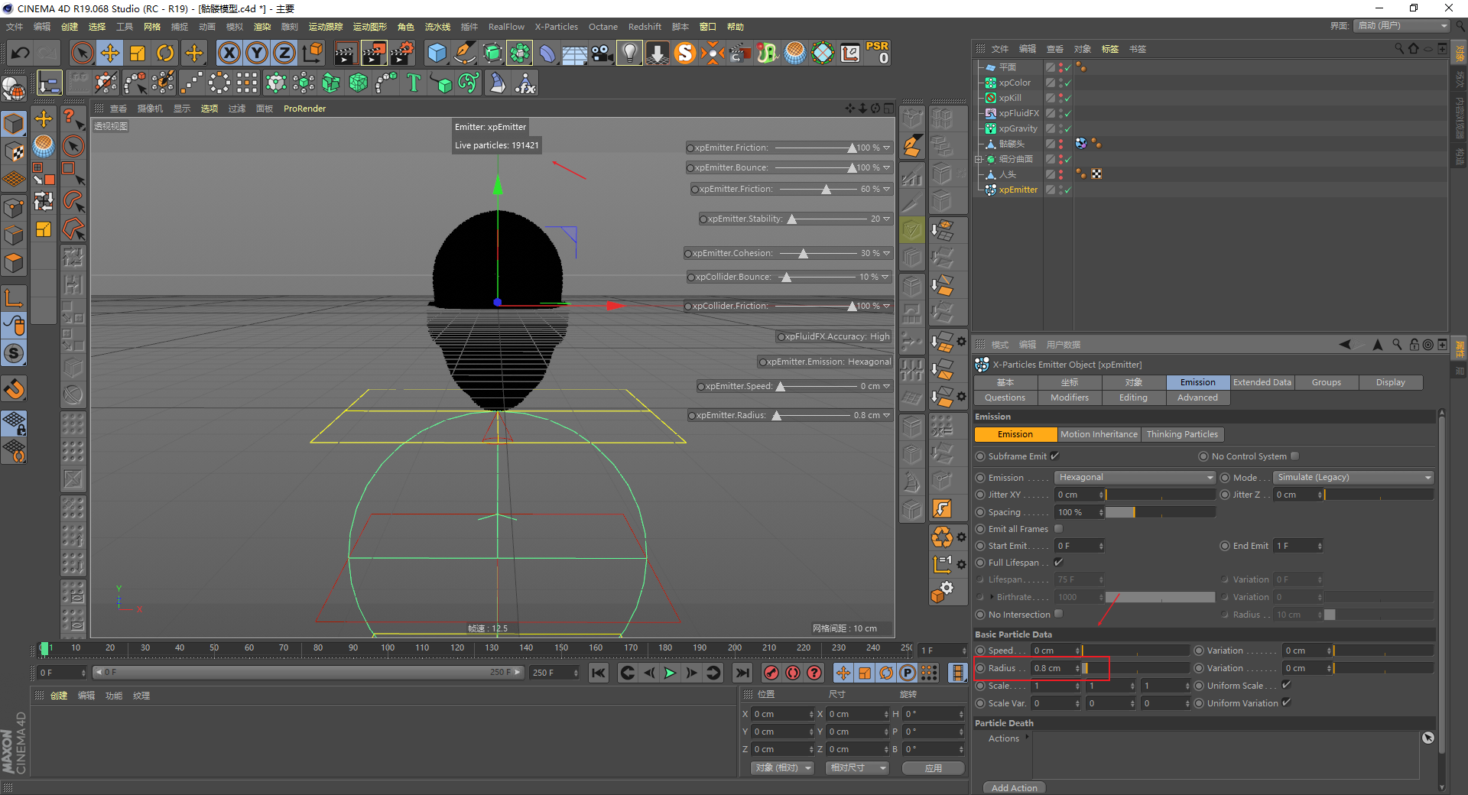
Task: Jump to the start of the animation
Action: click(599, 673)
